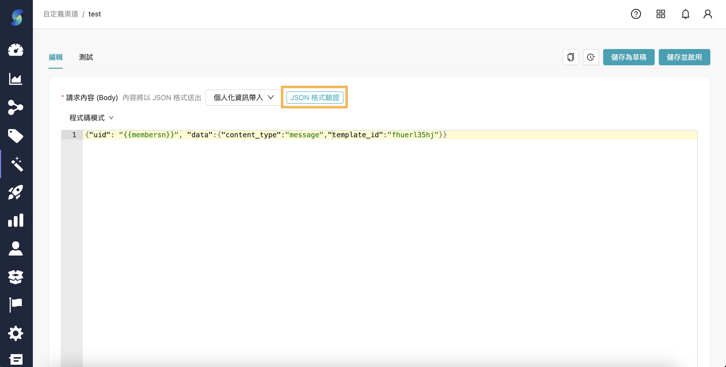
Task: Open the dashboard from the sidebar
Action: coord(16,50)
